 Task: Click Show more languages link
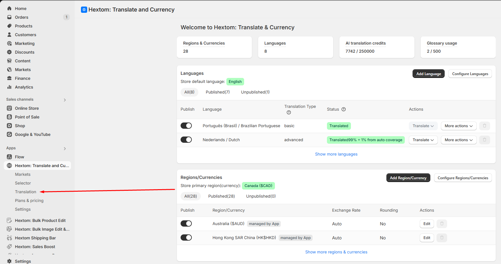(x=336, y=154)
